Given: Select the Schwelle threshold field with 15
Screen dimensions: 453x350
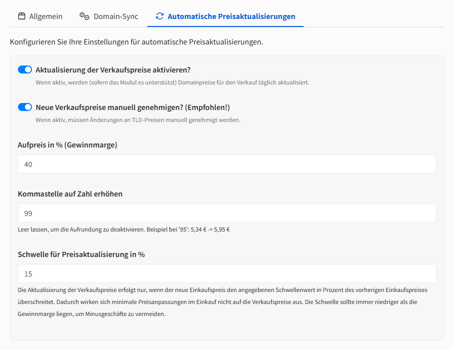Looking at the screenshot, I should pyautogui.click(x=227, y=273).
